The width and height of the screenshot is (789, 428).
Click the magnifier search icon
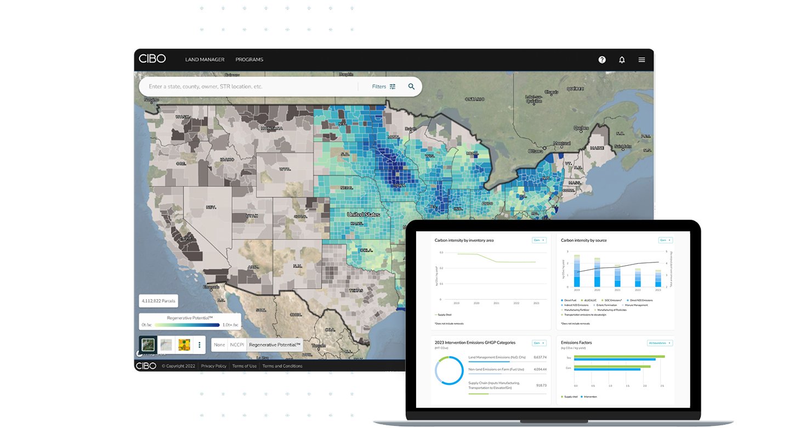[x=411, y=87]
